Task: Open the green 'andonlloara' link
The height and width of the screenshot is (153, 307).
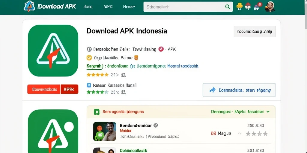Action: coord(118,66)
